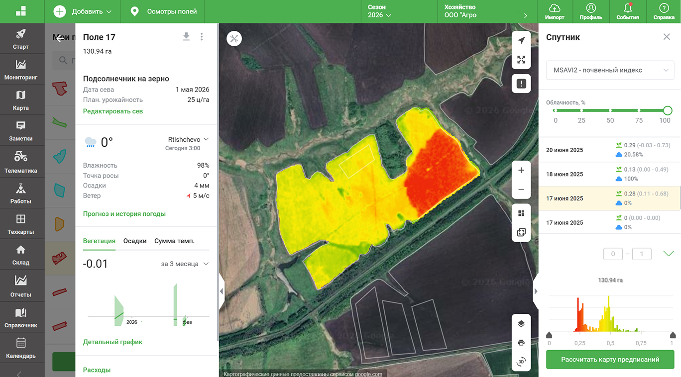681x377 pixels.
Task: Open Поле 17 more options menu
Action: click(202, 37)
